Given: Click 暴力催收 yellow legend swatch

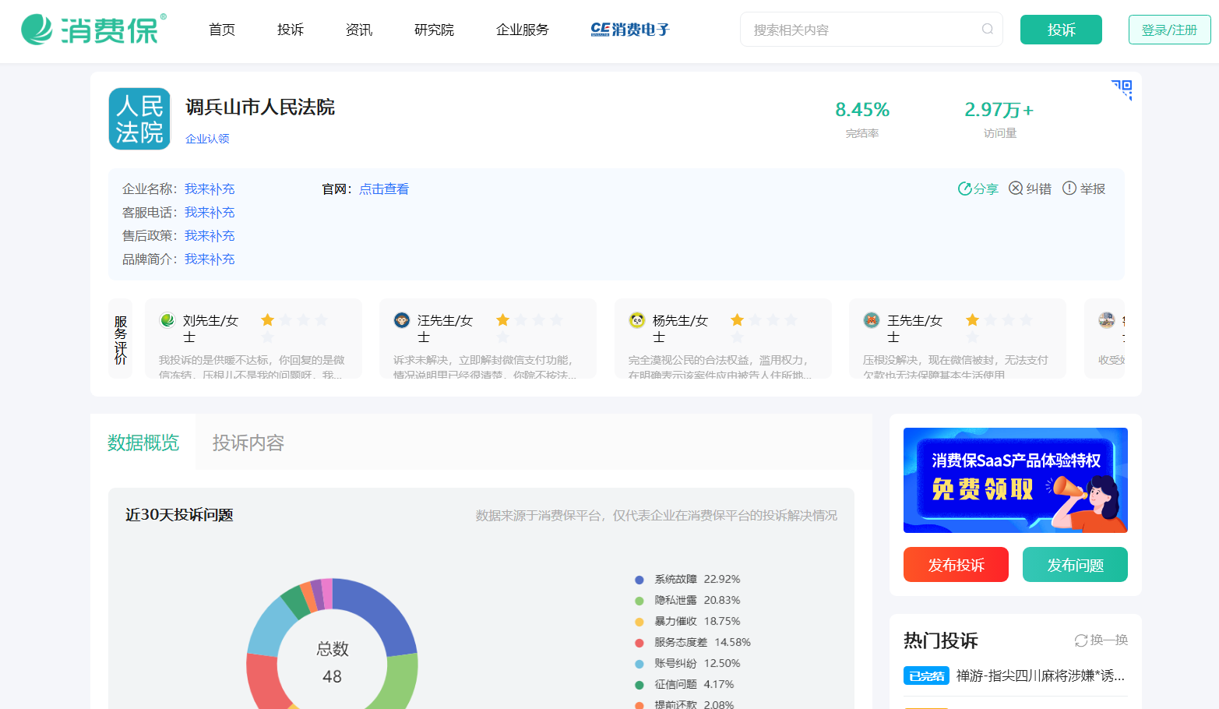Looking at the screenshot, I should 639,622.
